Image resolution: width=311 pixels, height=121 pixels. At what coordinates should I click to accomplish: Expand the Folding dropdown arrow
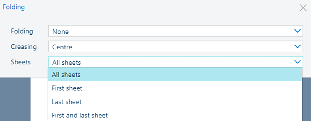[x=297, y=31]
